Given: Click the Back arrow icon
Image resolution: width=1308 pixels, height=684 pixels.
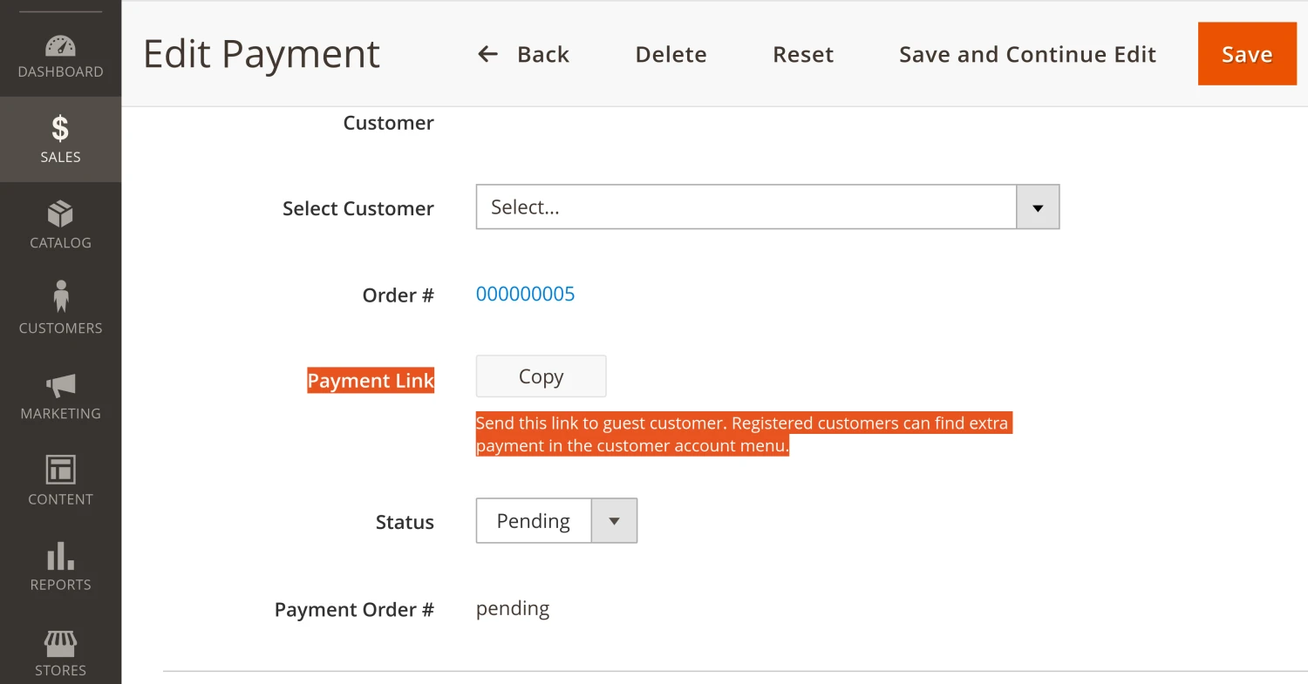Looking at the screenshot, I should 487,54.
